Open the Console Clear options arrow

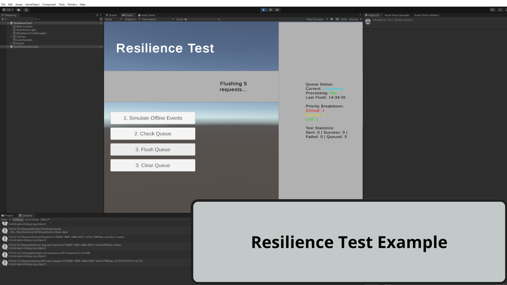[x=10, y=220]
